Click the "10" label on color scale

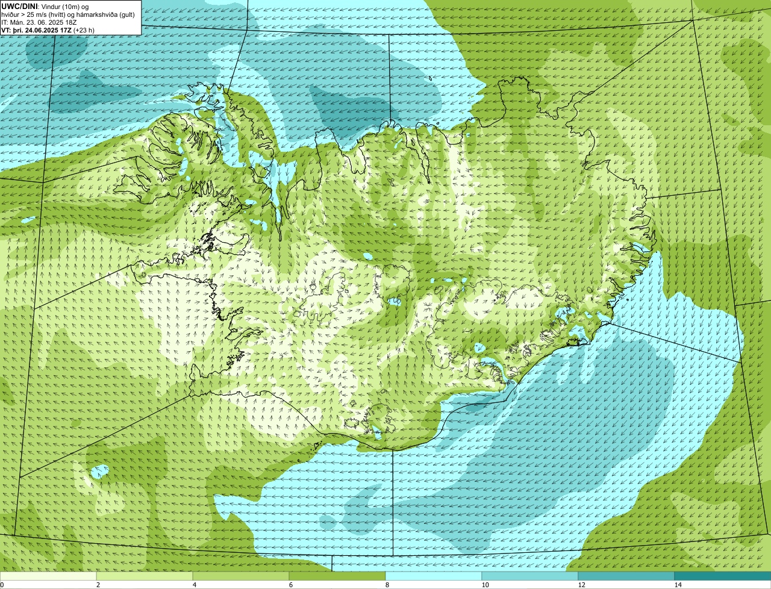point(485,585)
